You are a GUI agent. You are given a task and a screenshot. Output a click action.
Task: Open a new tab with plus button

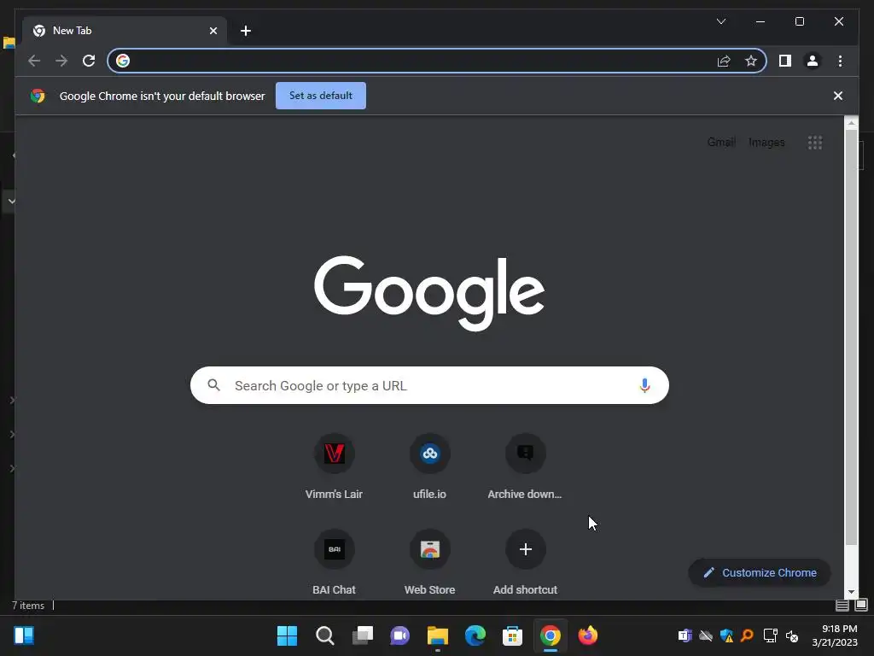[x=246, y=31]
